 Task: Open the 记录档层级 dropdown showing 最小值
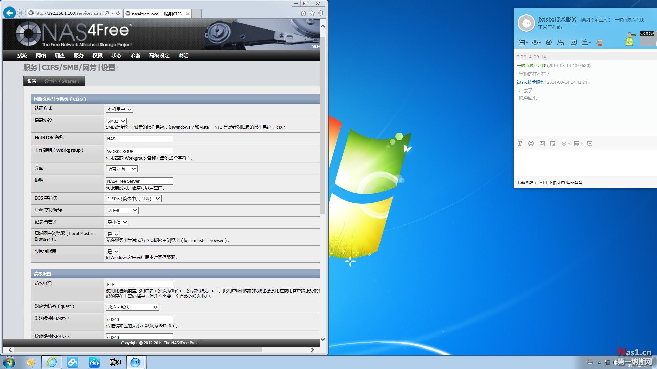point(117,222)
